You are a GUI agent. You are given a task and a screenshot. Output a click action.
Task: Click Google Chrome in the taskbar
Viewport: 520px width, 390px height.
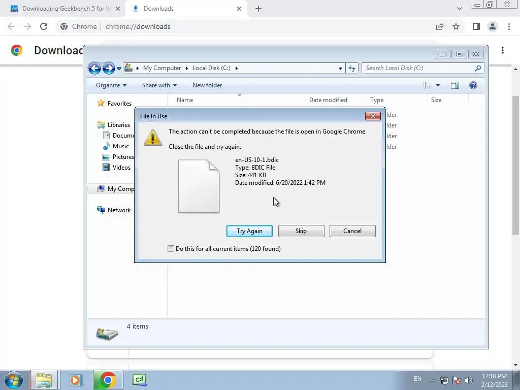[x=108, y=380]
